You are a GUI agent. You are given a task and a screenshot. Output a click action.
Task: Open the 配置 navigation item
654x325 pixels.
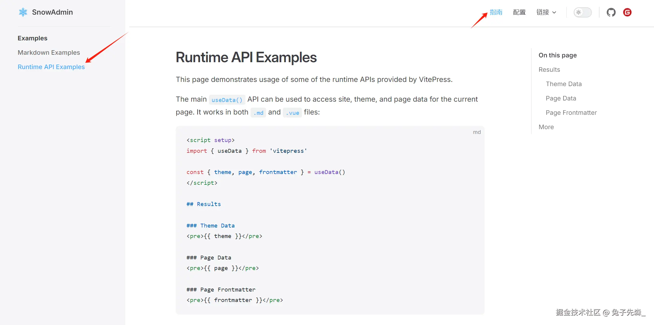(x=519, y=12)
